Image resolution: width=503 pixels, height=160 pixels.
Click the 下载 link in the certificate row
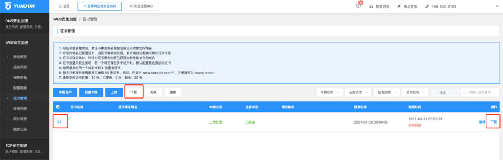[494, 122]
